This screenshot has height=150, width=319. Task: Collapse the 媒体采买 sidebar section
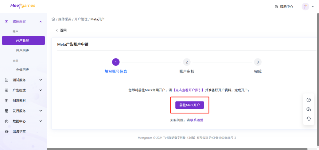(x=41, y=22)
